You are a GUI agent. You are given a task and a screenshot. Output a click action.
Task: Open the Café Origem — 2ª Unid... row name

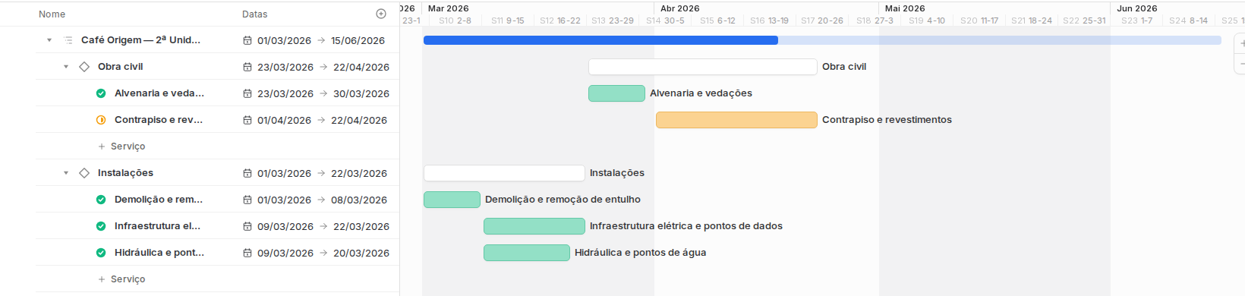coord(140,40)
